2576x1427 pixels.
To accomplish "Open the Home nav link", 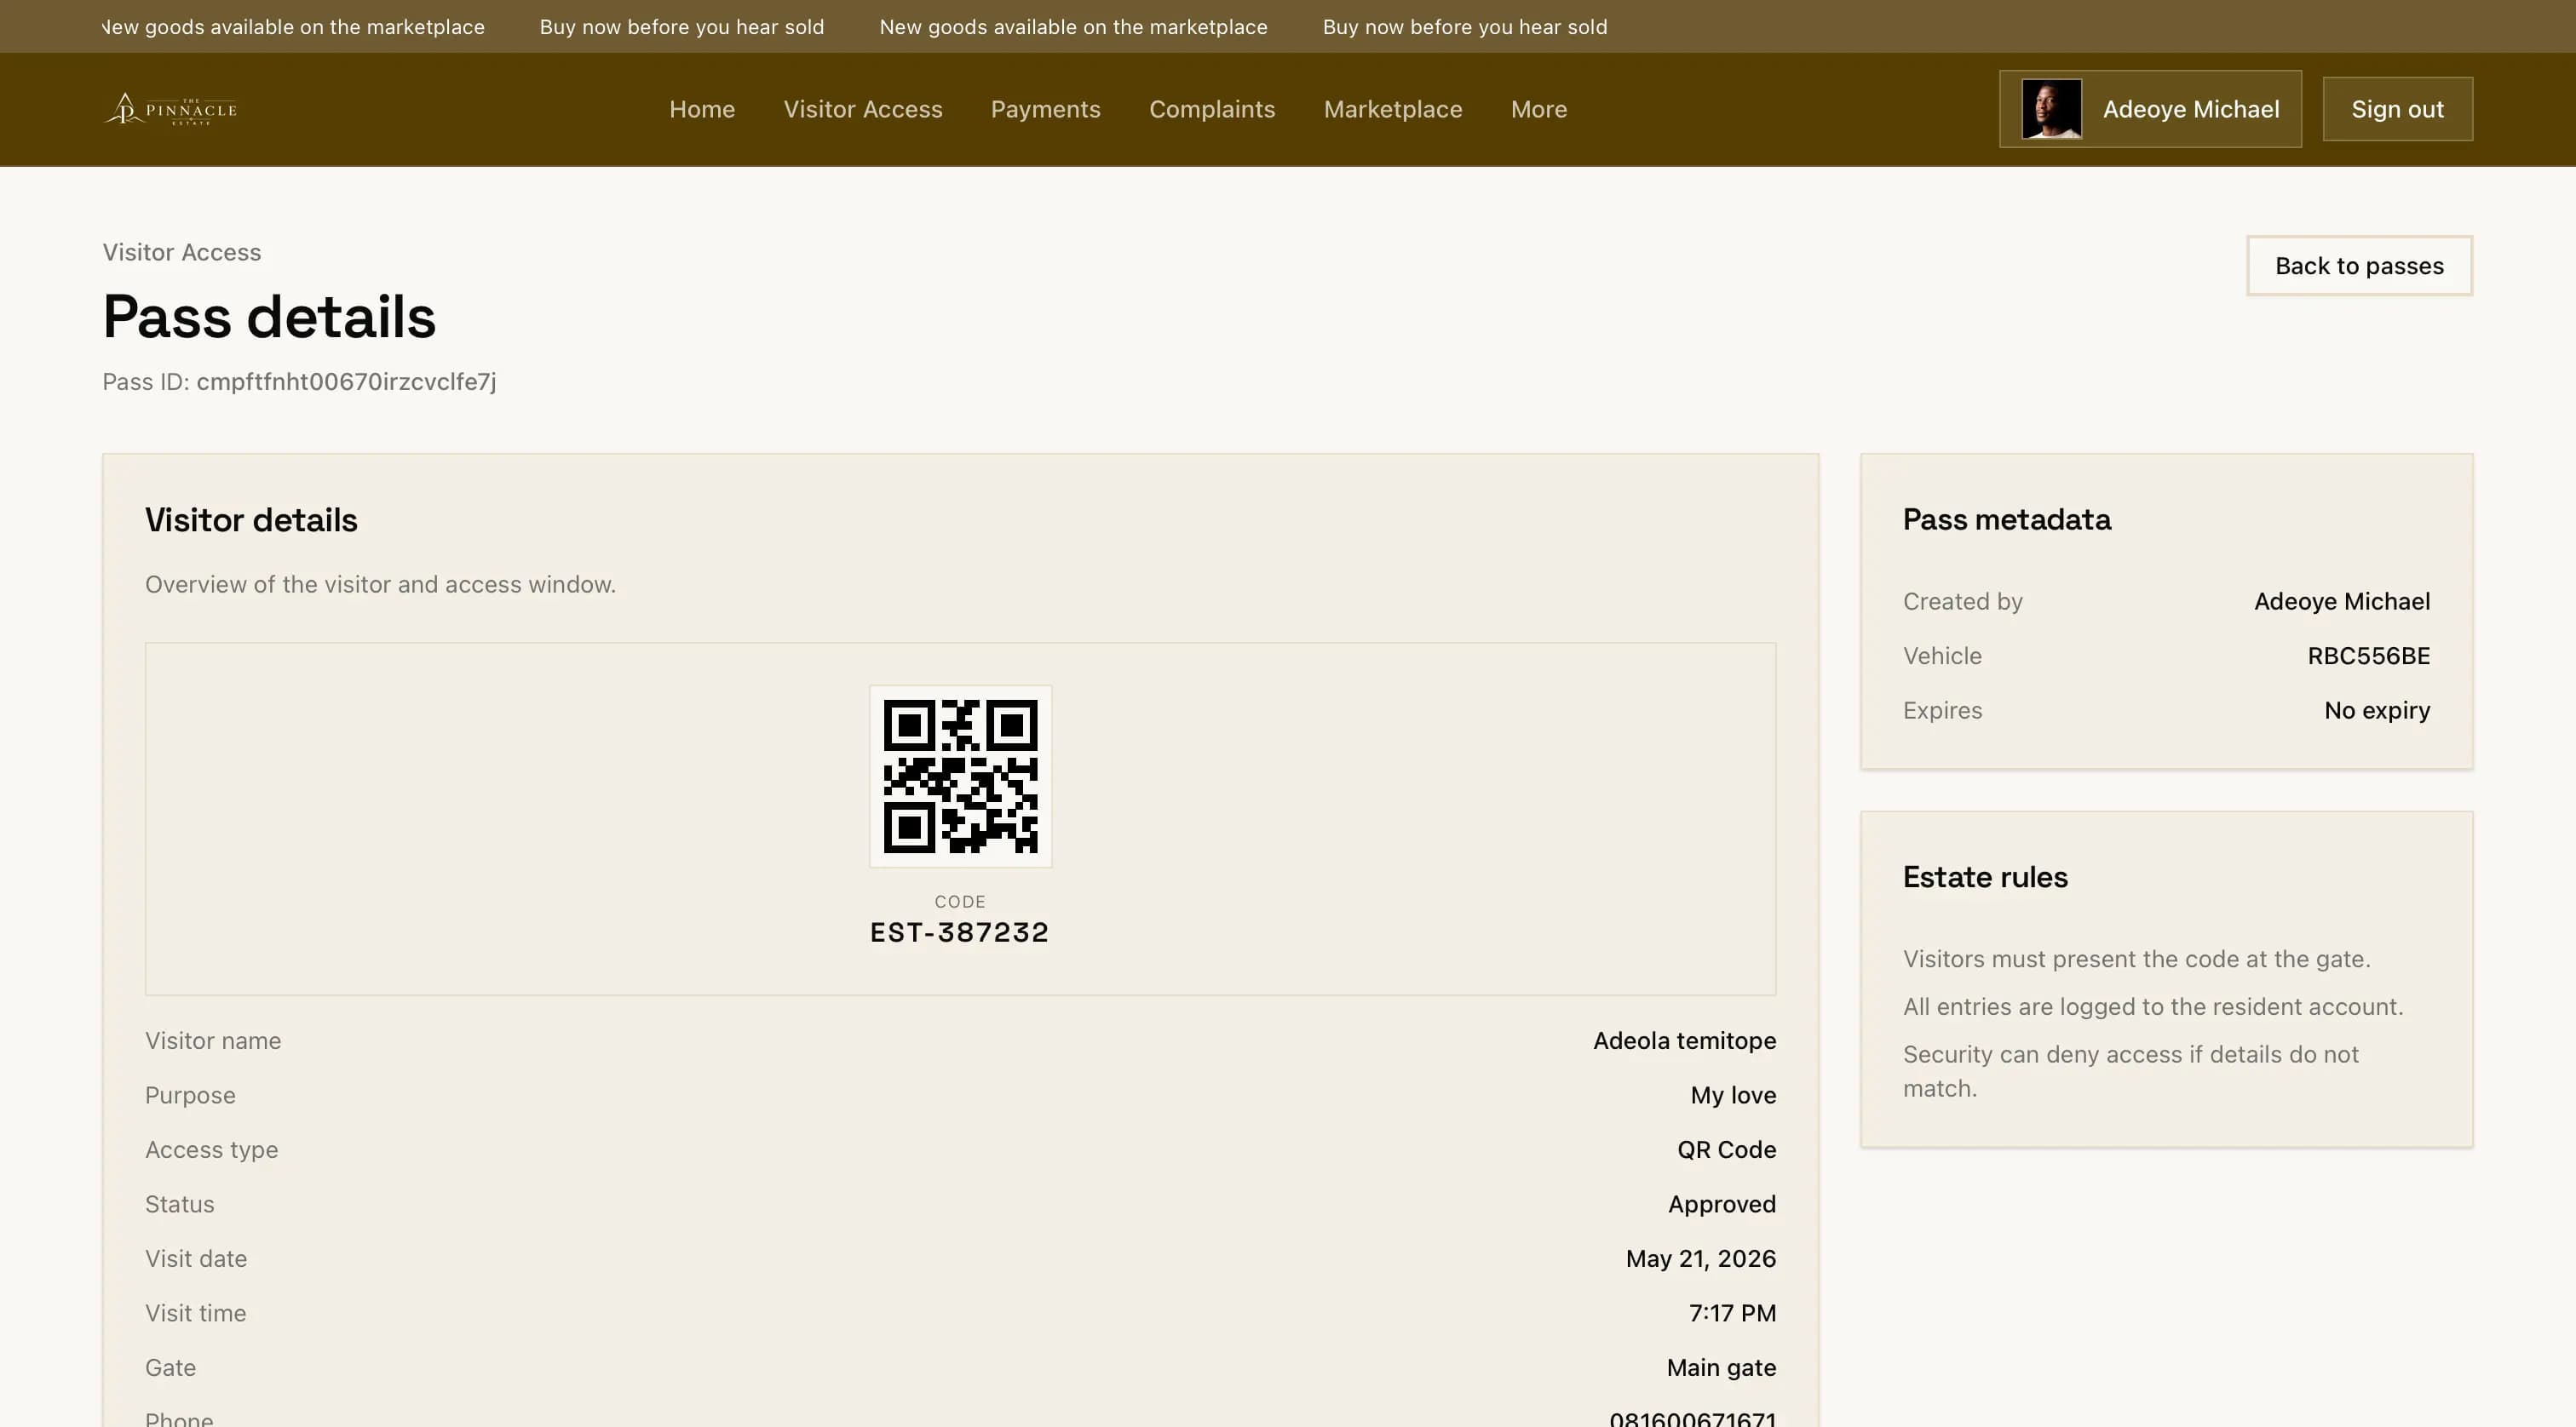I will pos(702,109).
